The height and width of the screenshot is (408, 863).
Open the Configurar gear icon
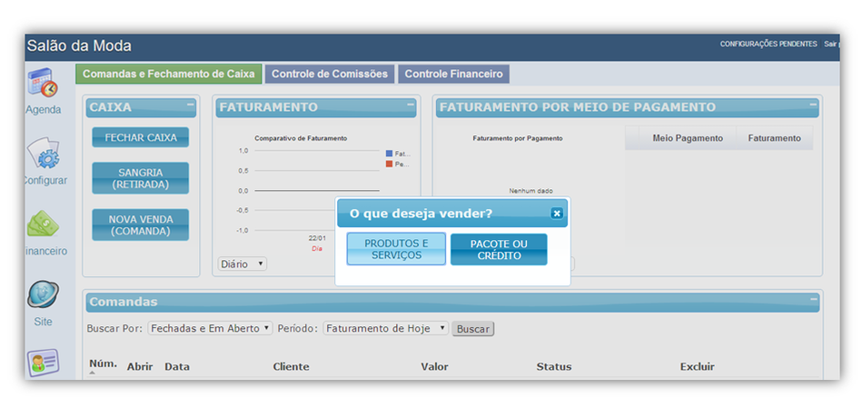pos(43,153)
